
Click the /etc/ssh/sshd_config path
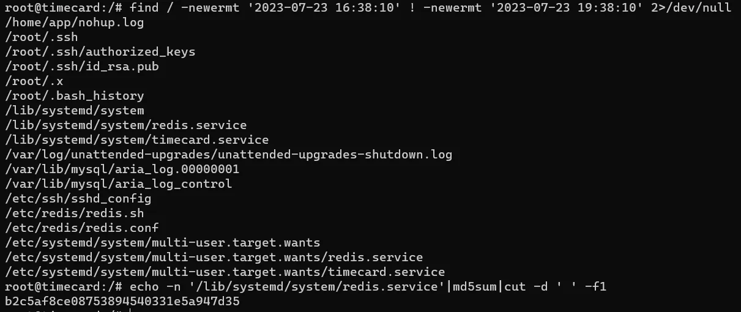[78, 198]
